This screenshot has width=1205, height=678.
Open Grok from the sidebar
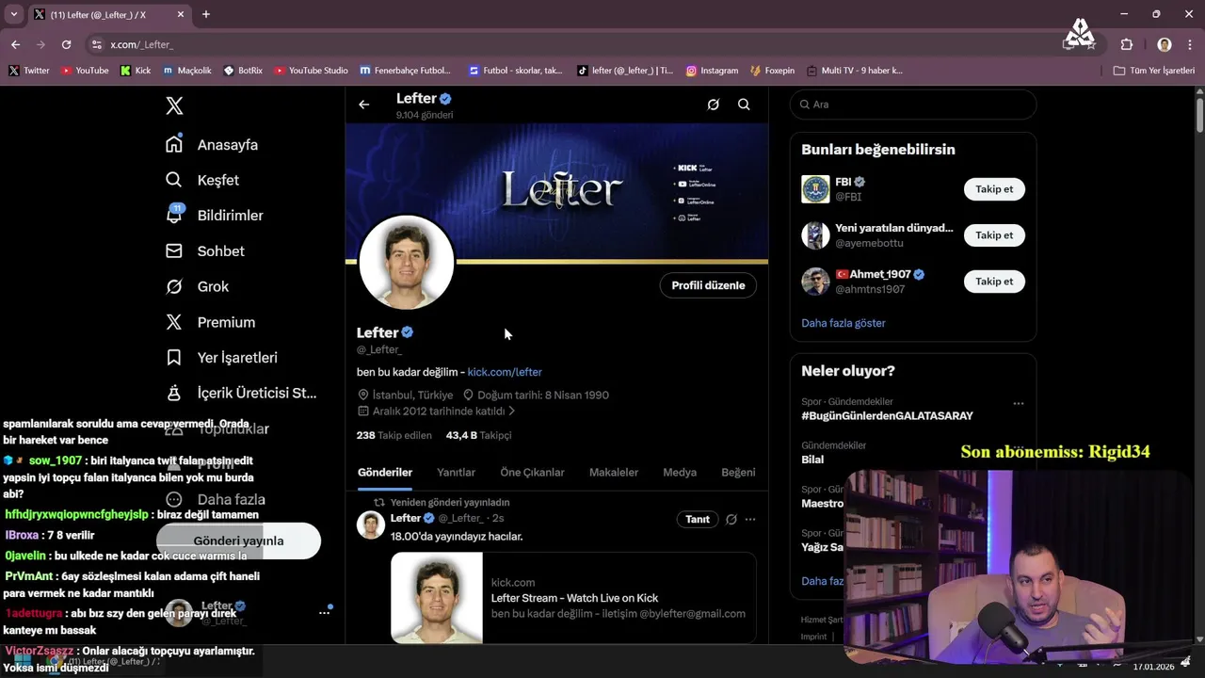tap(197, 286)
